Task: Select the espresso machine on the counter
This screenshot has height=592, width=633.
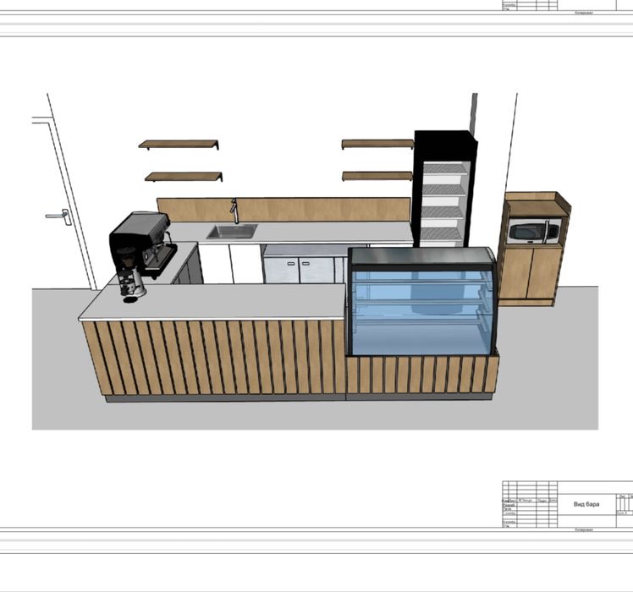Action: click(x=144, y=244)
